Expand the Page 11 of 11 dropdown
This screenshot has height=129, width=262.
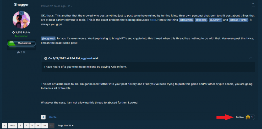pos(65,126)
